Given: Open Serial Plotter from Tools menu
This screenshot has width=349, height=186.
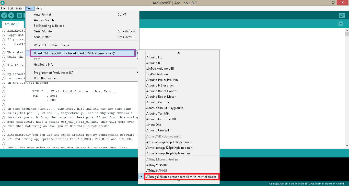Looking at the screenshot, I should (82, 37).
